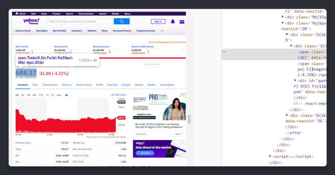Viewport: 335px width, 175px height.
Task: Expand the collapsed div class "Mt(15p" node
Action: pos(283,17)
